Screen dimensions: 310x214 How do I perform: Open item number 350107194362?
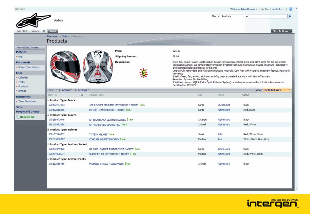pos(57,134)
